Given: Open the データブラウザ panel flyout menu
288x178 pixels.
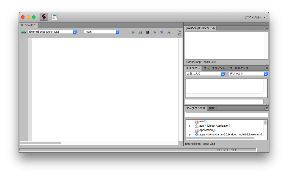Looking at the screenshot, I should click(266, 108).
